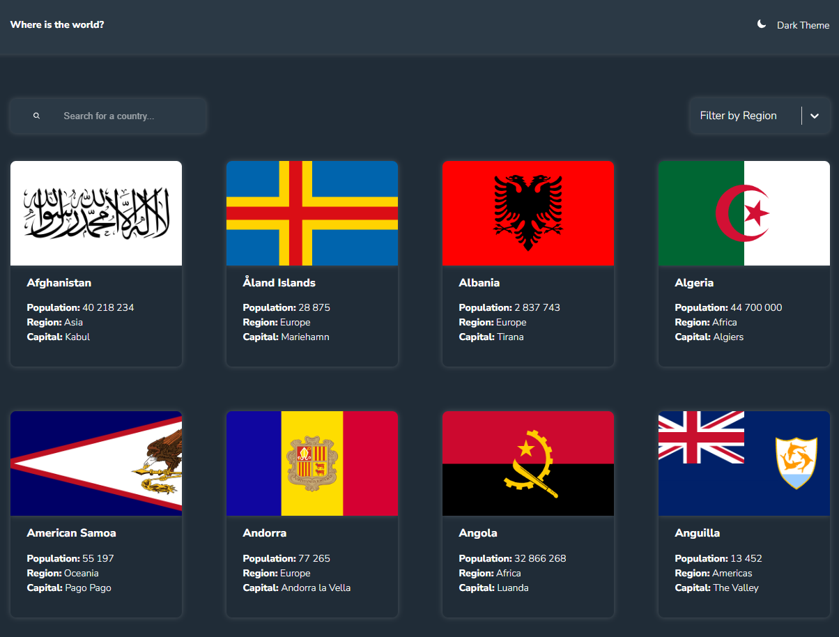This screenshot has width=839, height=637.
Task: Select the Anguilla flag image
Action: pyautogui.click(x=744, y=463)
